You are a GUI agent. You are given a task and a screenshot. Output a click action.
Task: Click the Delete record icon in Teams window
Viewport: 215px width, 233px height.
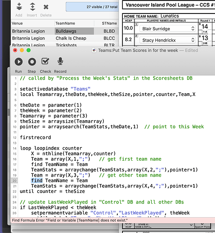(46, 7)
